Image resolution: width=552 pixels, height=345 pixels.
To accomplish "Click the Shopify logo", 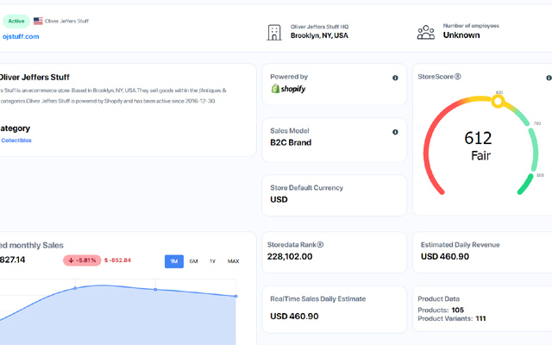I will tap(288, 89).
